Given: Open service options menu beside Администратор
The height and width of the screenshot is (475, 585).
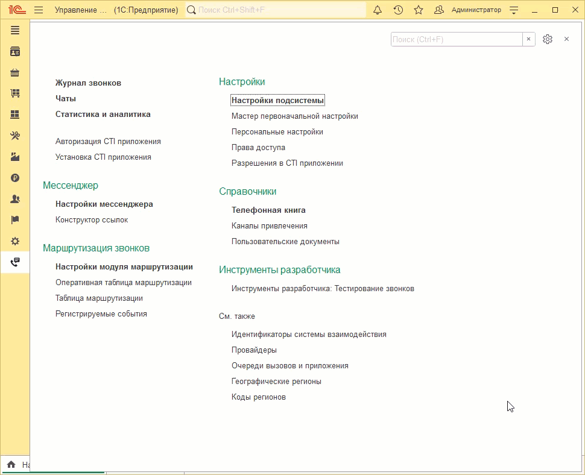Looking at the screenshot, I should pyautogui.click(x=514, y=10).
